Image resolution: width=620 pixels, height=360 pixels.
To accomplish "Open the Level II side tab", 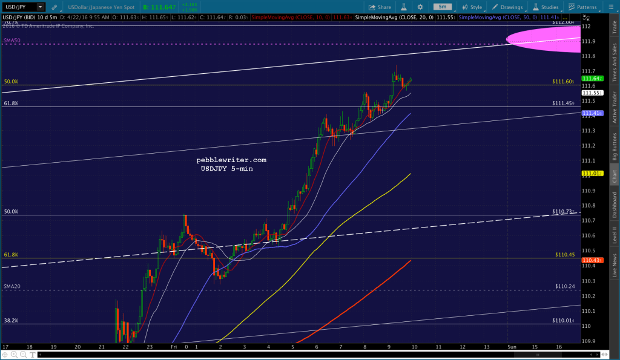I will [x=615, y=235].
